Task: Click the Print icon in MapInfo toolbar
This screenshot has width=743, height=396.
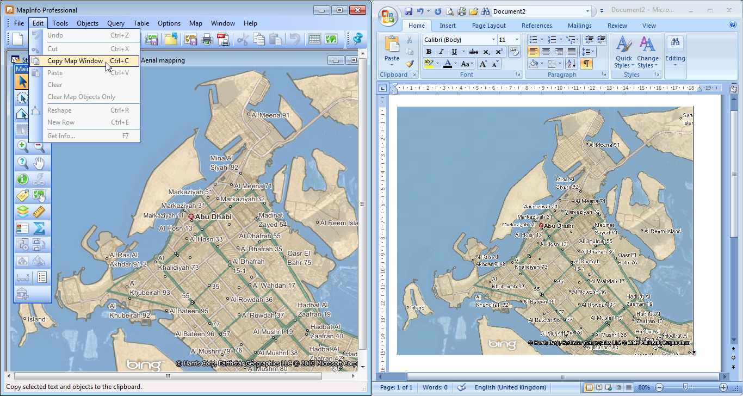Action: pos(207,39)
